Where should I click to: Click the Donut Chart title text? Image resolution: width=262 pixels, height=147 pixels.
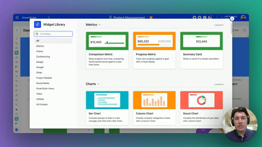(191, 114)
